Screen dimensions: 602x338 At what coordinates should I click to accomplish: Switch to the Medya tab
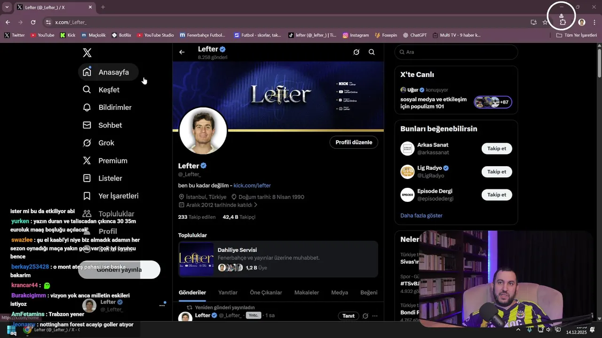340,292
